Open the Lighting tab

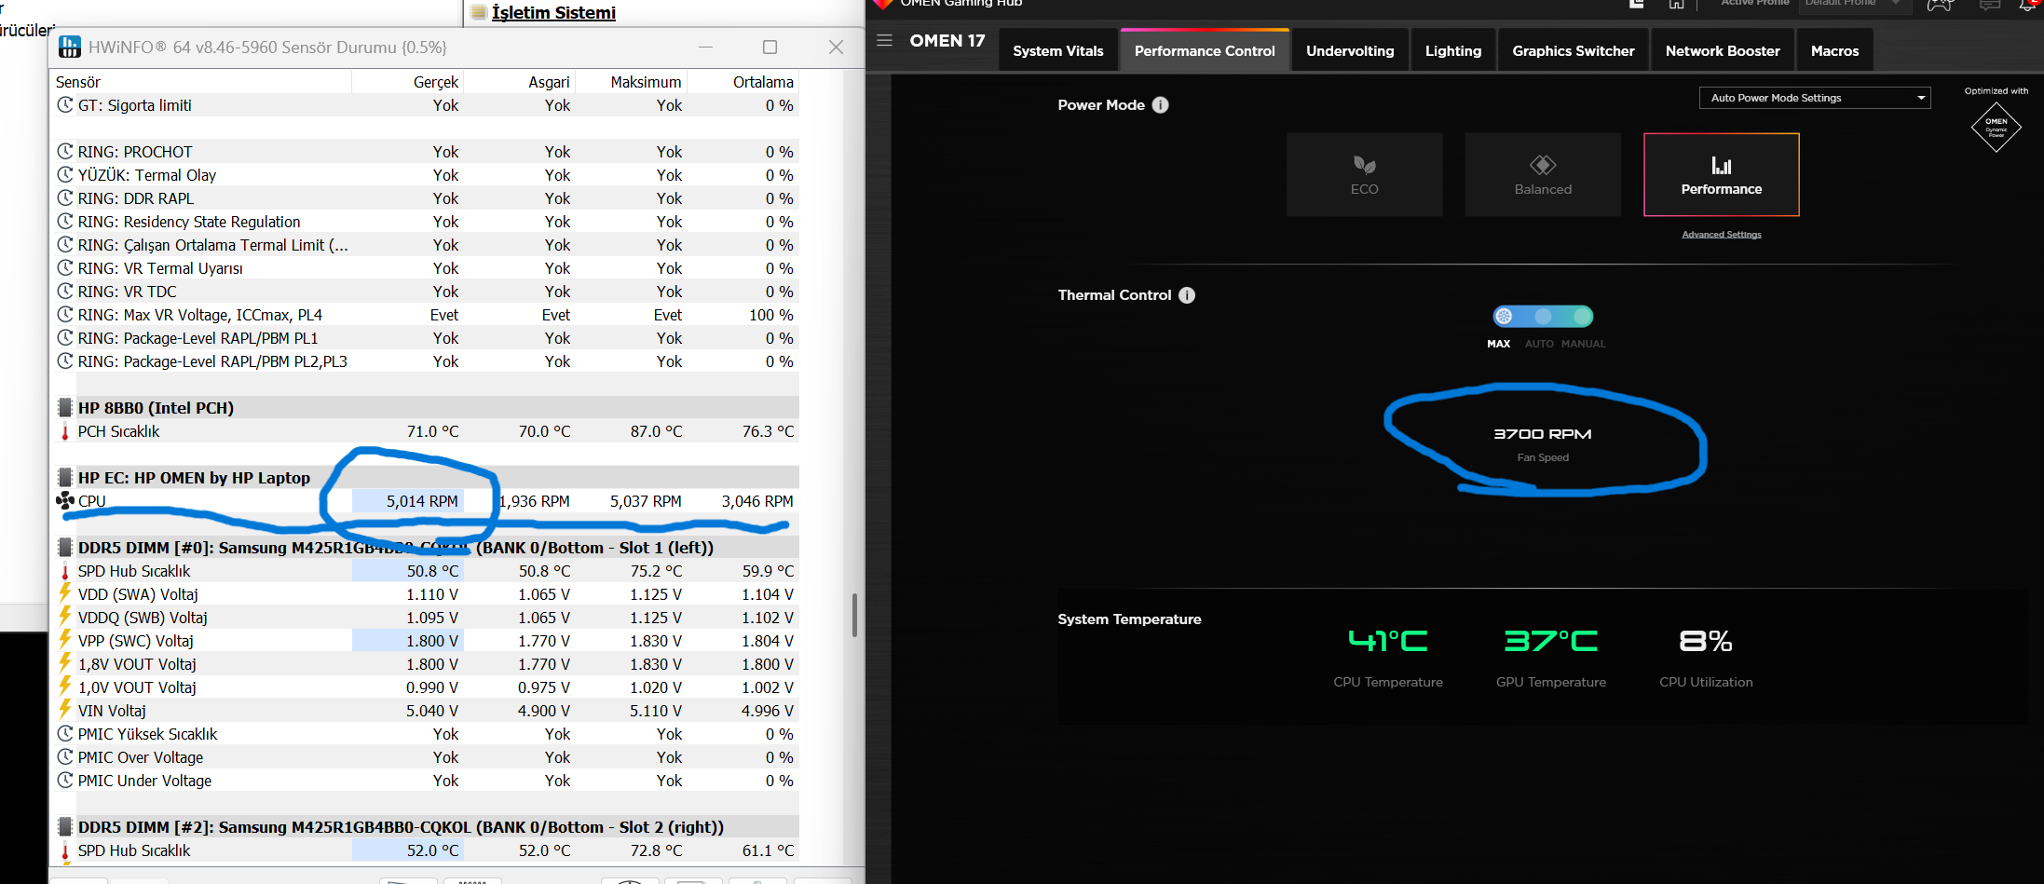pyautogui.click(x=1452, y=51)
